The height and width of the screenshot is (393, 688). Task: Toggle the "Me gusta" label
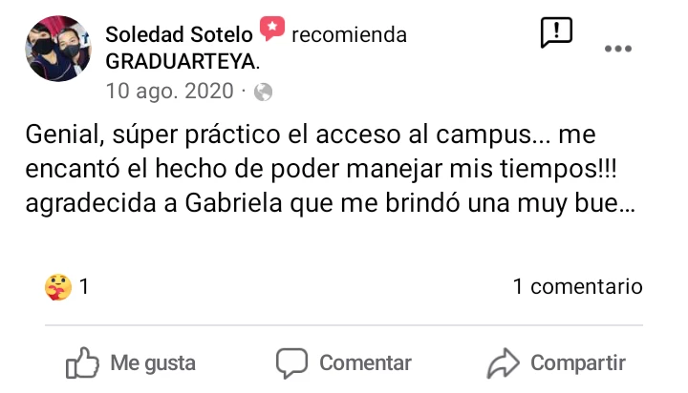point(153,363)
